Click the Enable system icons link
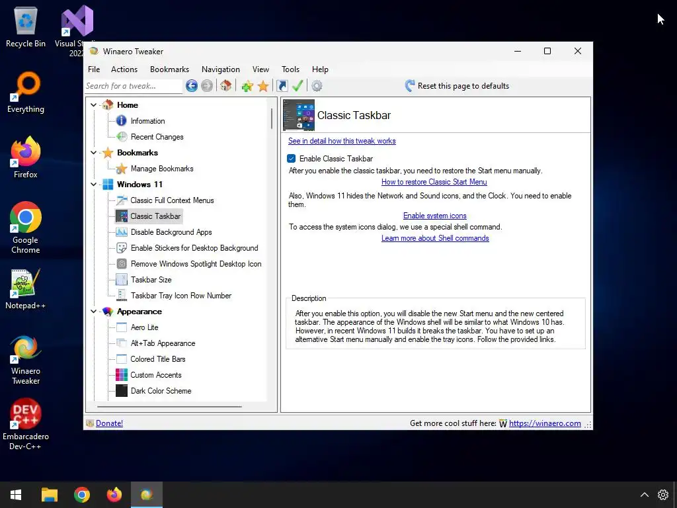Image resolution: width=677 pixels, height=508 pixels. [x=435, y=216]
